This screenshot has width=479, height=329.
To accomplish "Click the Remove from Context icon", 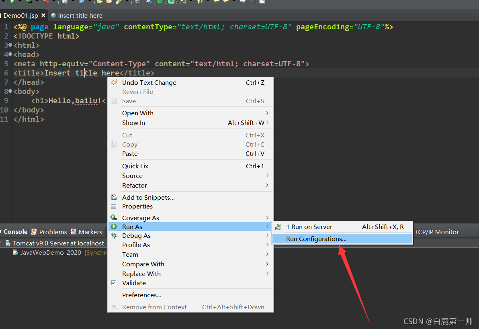I will 114,307.
